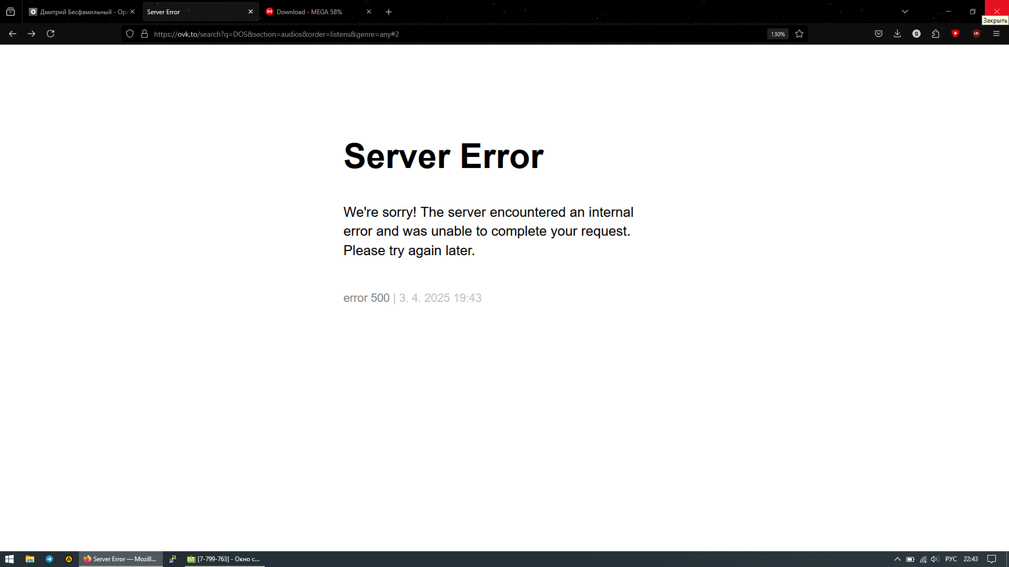Viewport: 1009px width, 567px height.
Task: Reload the current Server Error page
Action: tap(50, 34)
